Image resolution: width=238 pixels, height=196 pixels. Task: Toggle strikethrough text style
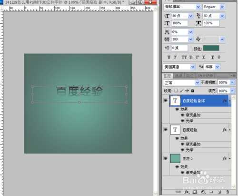(219, 57)
